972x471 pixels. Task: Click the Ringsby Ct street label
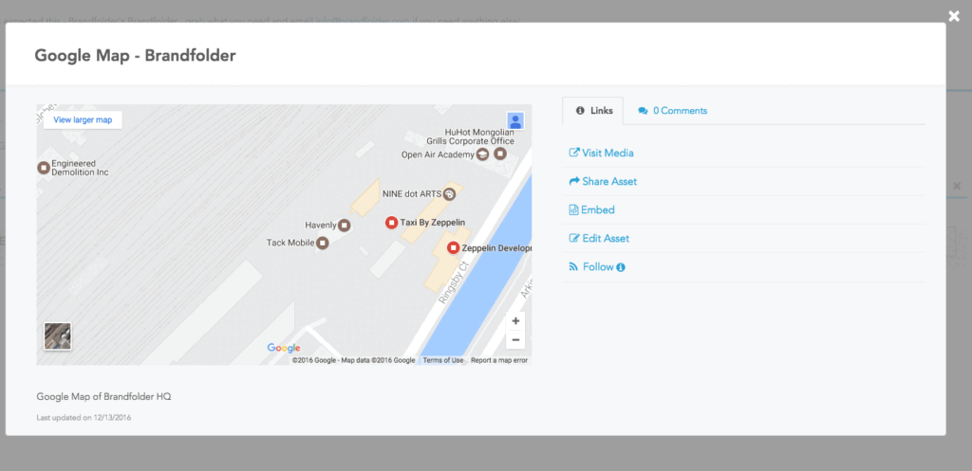pyautogui.click(x=454, y=282)
